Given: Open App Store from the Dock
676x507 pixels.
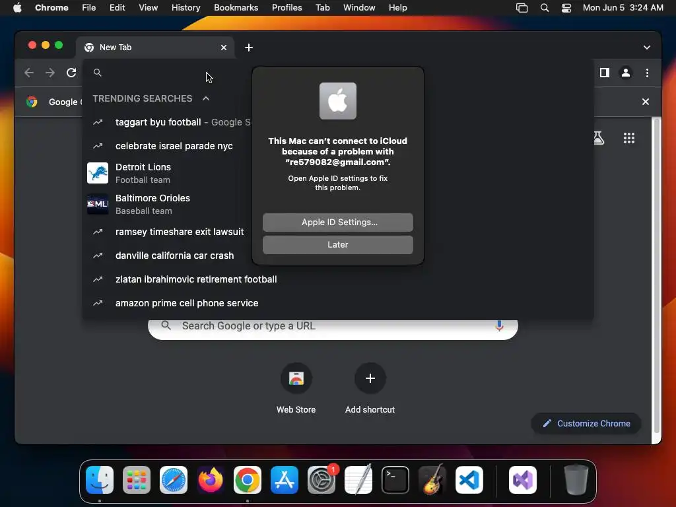Looking at the screenshot, I should (x=285, y=480).
